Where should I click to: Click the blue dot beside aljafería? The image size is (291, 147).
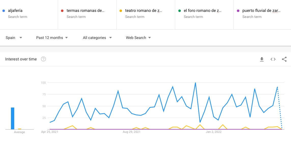tap(4, 11)
